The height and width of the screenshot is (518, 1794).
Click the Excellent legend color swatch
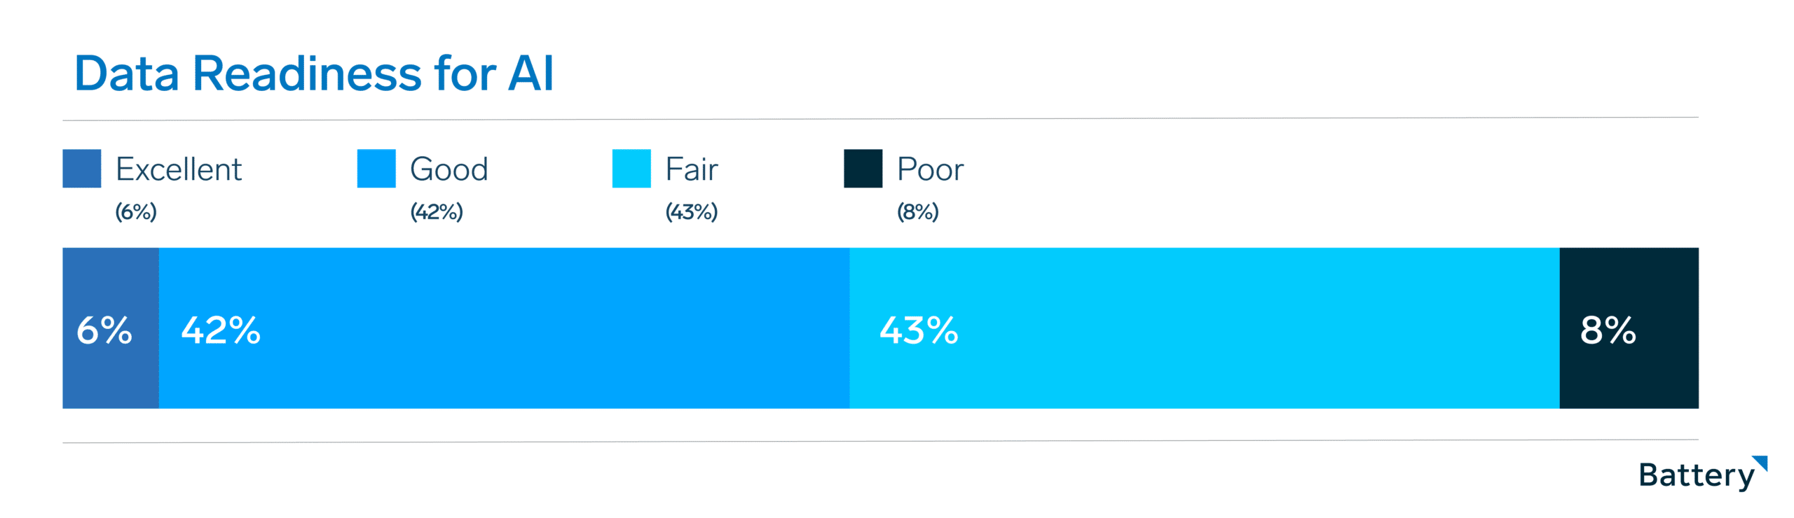click(x=81, y=169)
